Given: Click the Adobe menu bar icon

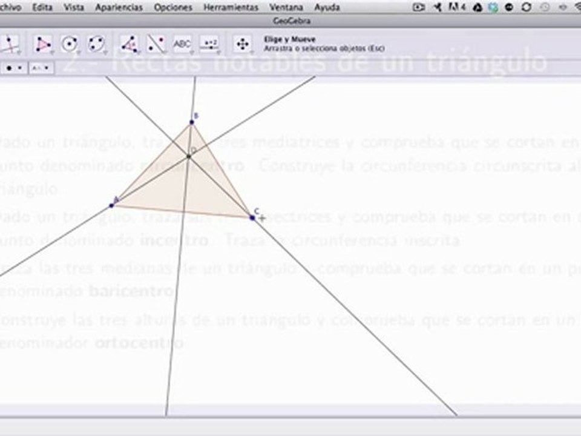Looking at the screenshot, I should tap(456, 7).
